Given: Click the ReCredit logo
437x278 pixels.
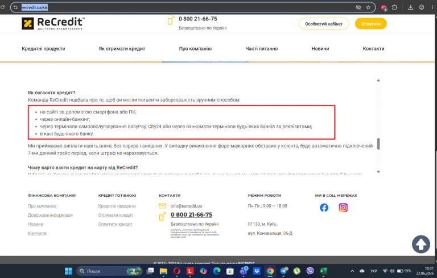Looking at the screenshot, I should tap(53, 23).
